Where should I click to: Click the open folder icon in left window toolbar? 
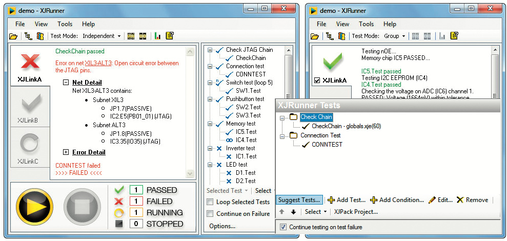click(x=13, y=36)
